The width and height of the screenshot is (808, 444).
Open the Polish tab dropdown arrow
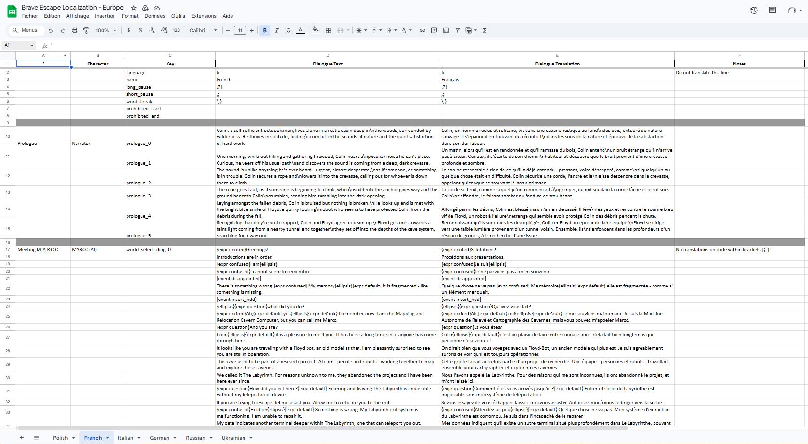click(73, 438)
